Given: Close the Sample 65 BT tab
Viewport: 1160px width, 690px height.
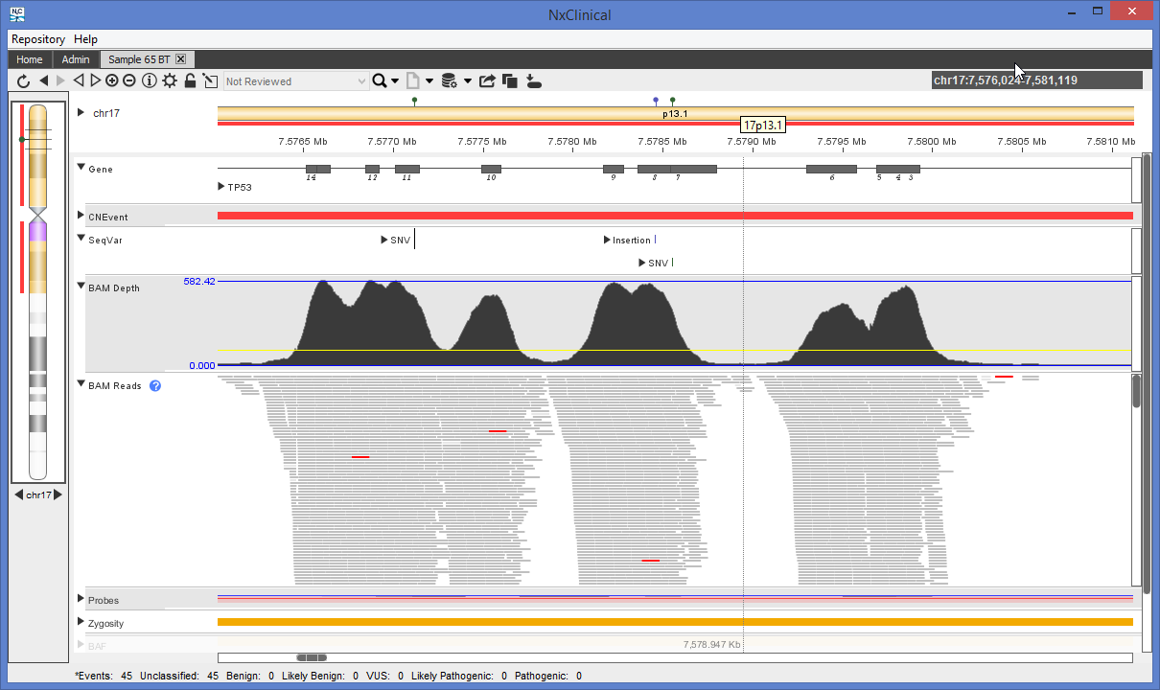Looking at the screenshot, I should click(180, 59).
